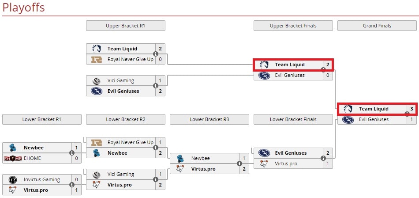Click the Lower Bracket R3 header
419x198 pixels.
(x=209, y=119)
